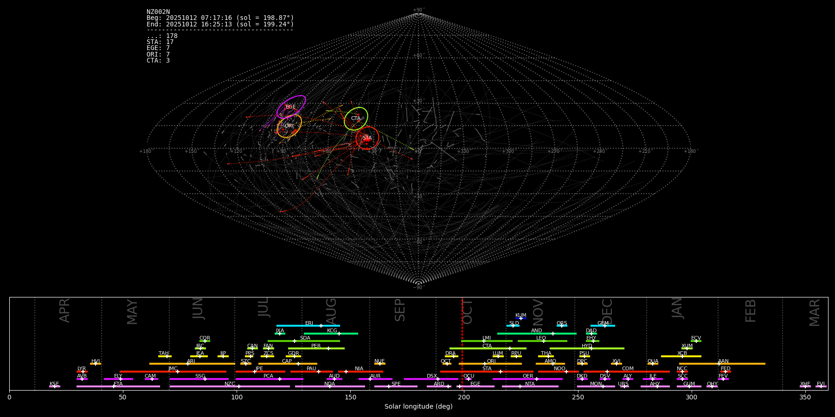
Task: Click the STA radiant label on sky map
Action: [x=367, y=138]
